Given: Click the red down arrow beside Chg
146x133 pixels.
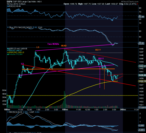Looking at the screenshot, I should [137, 4].
